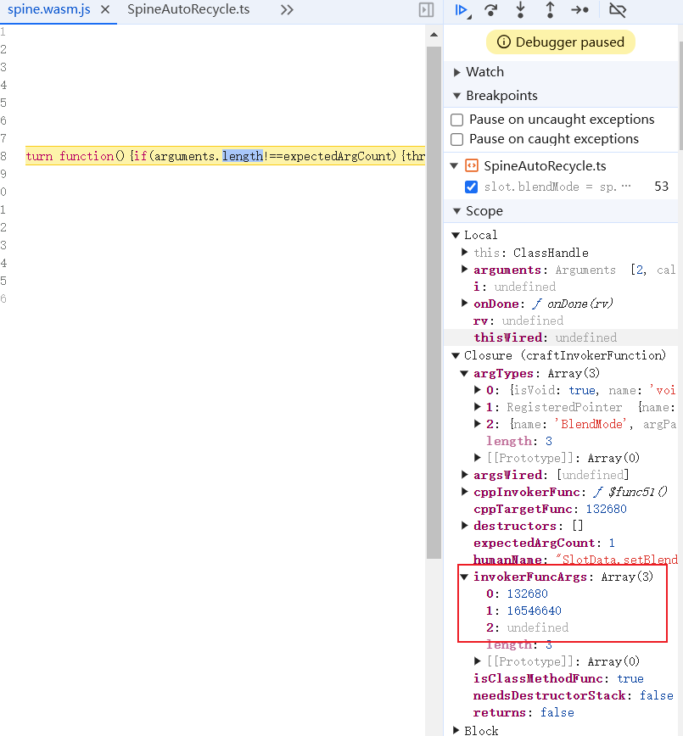This screenshot has width=683, height=736.
Task: Expand the Watch section
Action: tap(456, 71)
